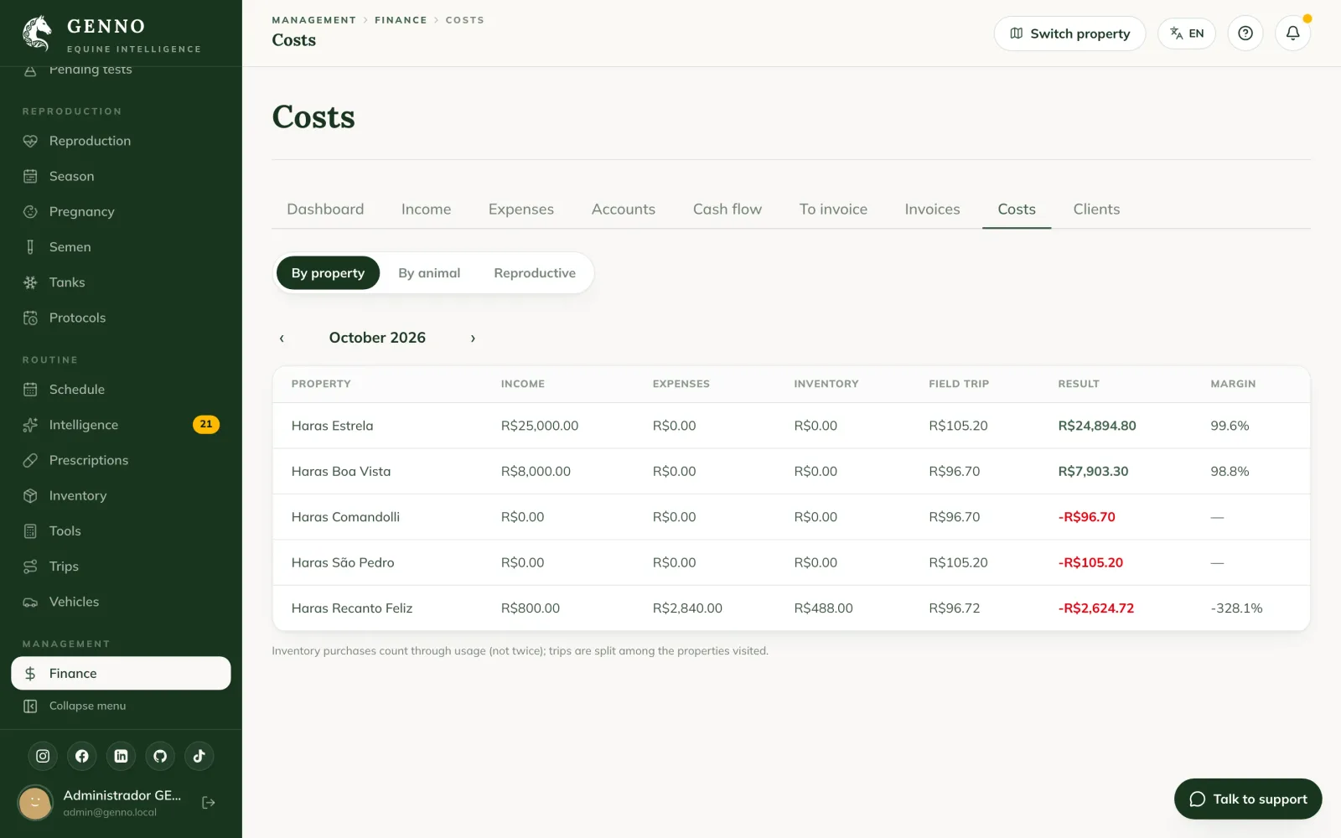Open the Instagram social link
The height and width of the screenshot is (838, 1341).
coord(43,756)
